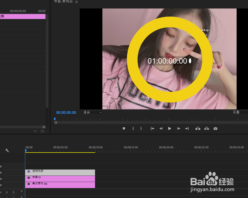Click the play audio only icon
The image size is (248, 198).
35,131
